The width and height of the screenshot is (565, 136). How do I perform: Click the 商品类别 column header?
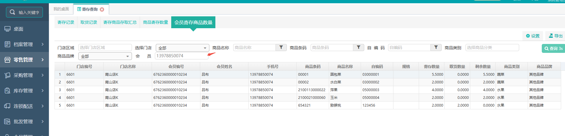(x=512, y=67)
